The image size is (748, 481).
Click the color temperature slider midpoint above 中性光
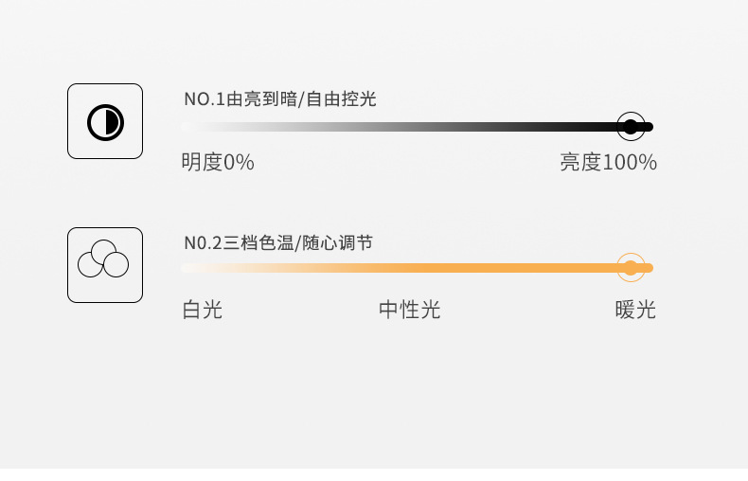click(x=410, y=268)
